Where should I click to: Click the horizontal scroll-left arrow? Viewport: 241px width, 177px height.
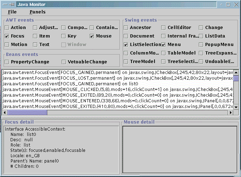click(5, 112)
